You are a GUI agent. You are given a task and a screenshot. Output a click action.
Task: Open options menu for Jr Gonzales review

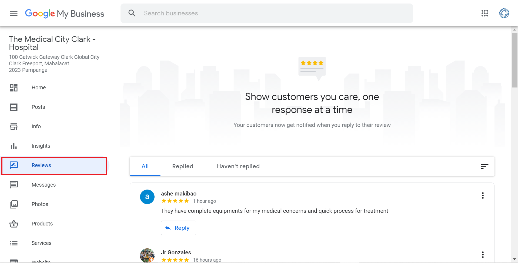pos(483,254)
